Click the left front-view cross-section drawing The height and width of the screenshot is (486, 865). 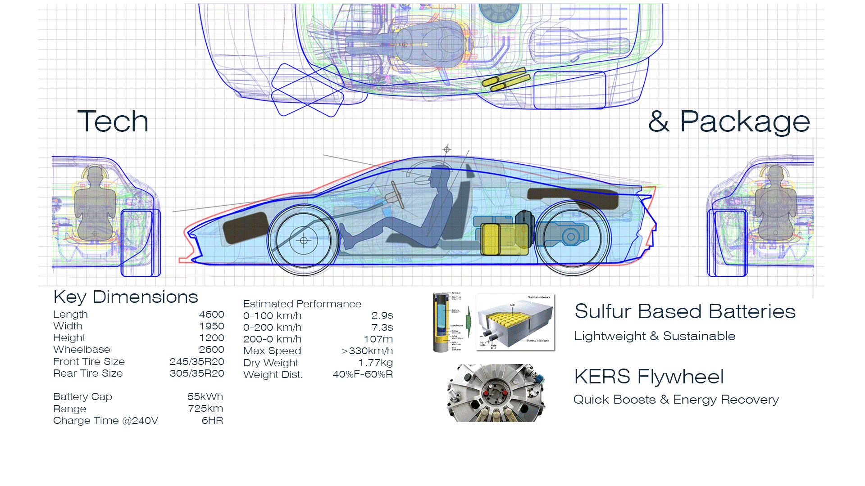[x=106, y=216]
